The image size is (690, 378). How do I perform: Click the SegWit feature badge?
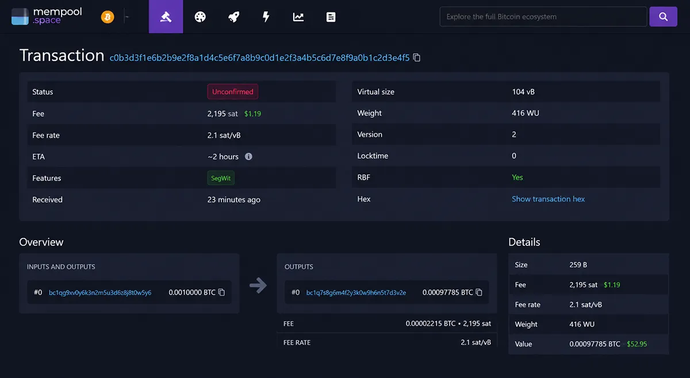[221, 178]
